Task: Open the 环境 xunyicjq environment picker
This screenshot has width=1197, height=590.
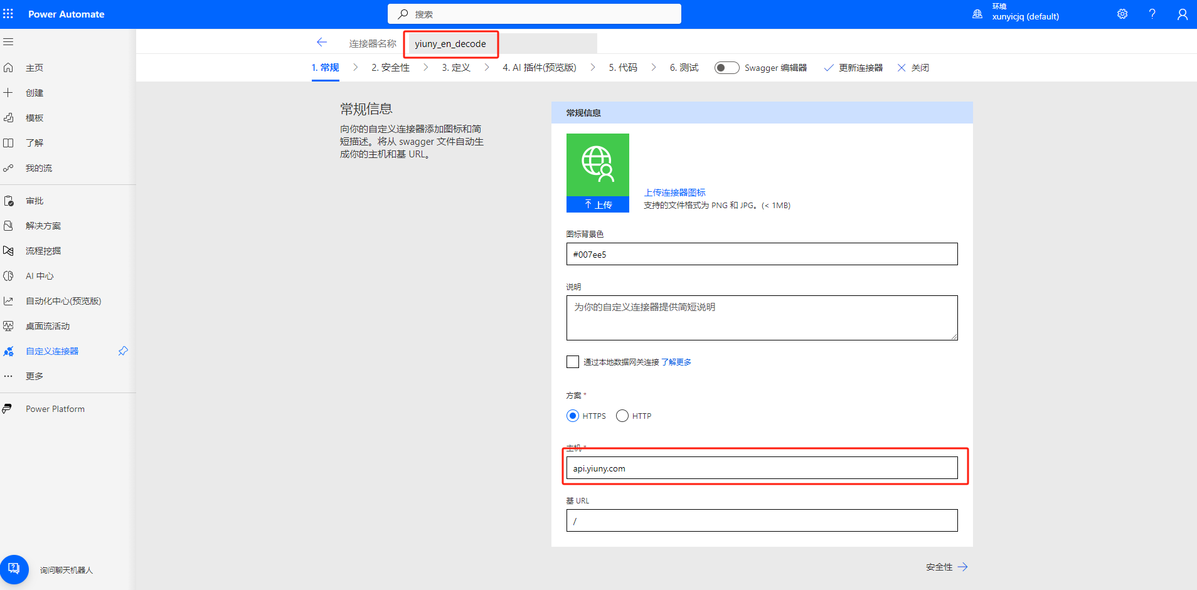Action: point(1016,13)
